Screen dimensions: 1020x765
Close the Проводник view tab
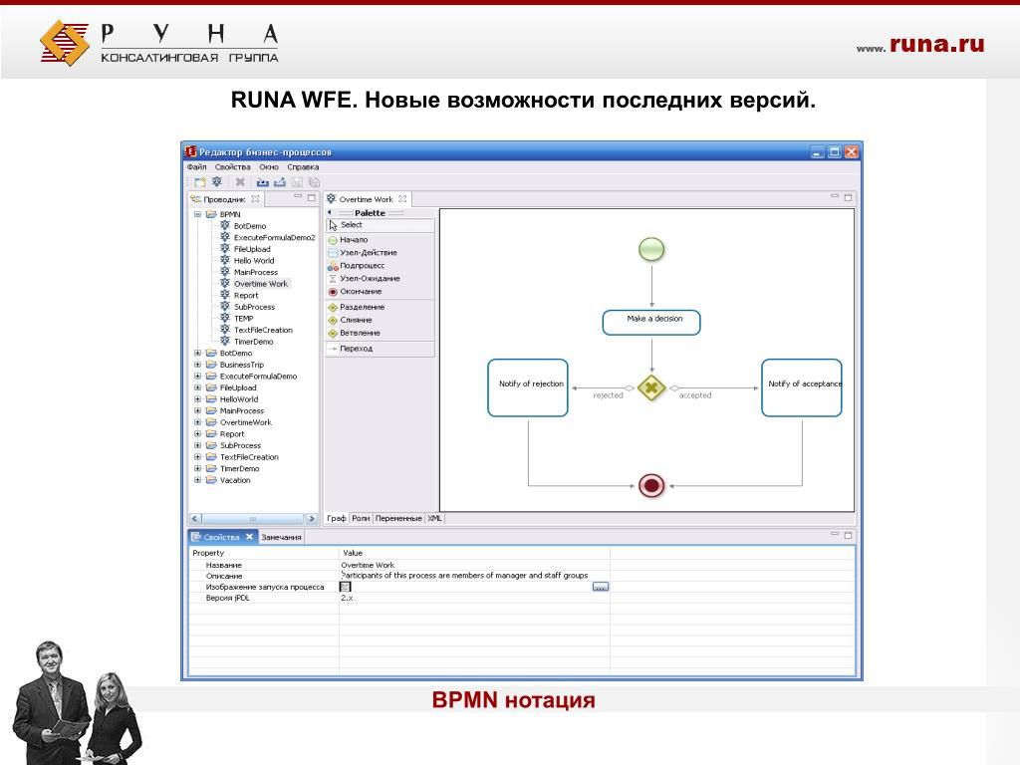pos(256,199)
